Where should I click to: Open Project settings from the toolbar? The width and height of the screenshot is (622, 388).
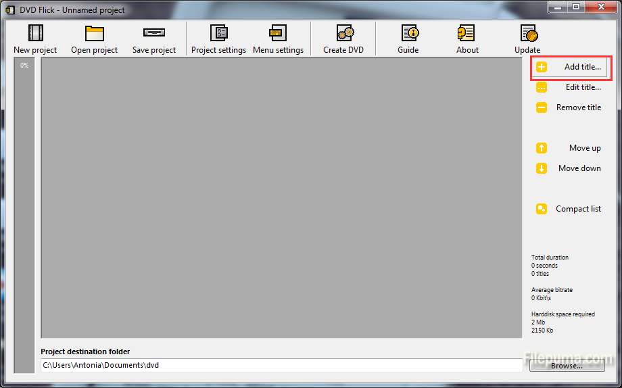pyautogui.click(x=218, y=33)
